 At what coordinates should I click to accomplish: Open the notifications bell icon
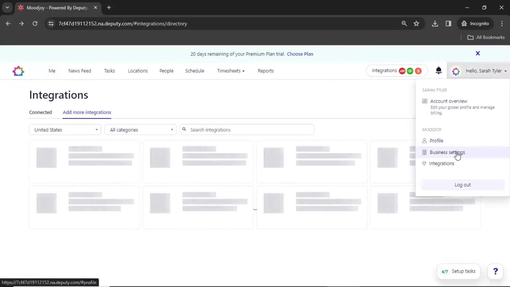(439, 70)
